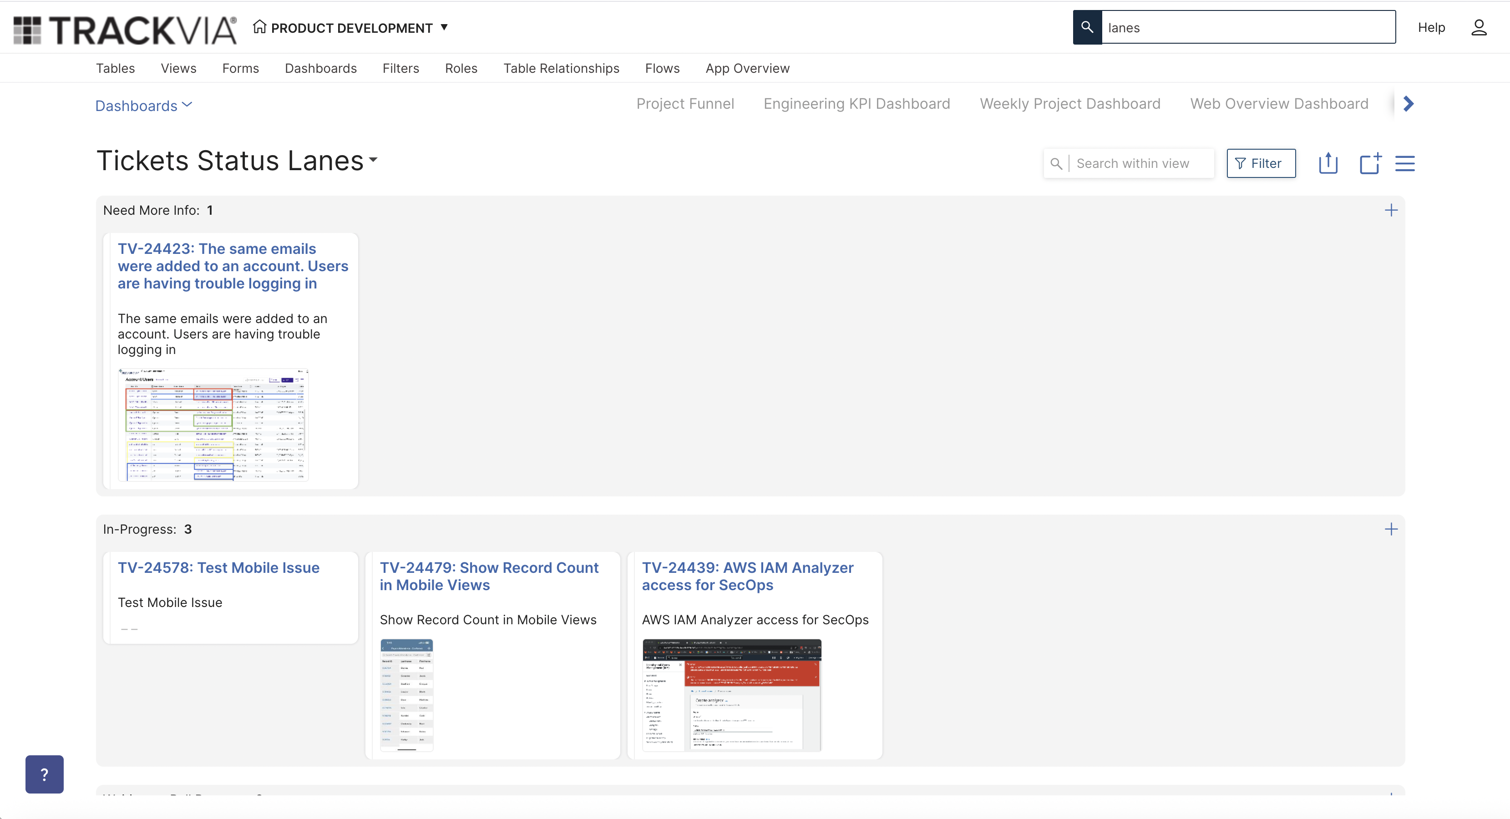Click the export/share upload icon

click(x=1328, y=163)
